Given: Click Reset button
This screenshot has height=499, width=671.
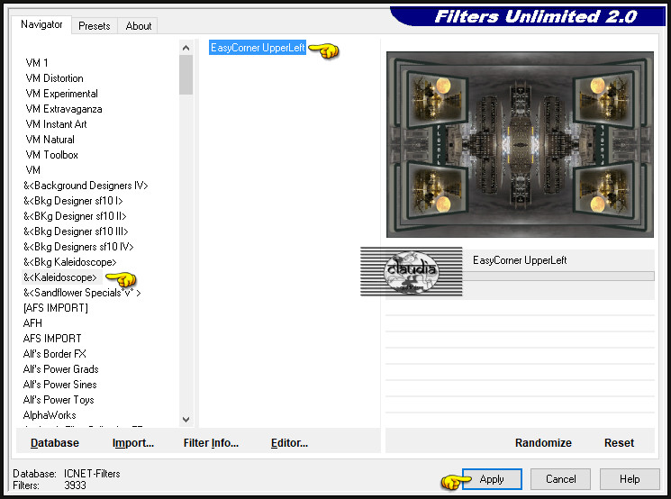Looking at the screenshot, I should pyautogui.click(x=619, y=443).
